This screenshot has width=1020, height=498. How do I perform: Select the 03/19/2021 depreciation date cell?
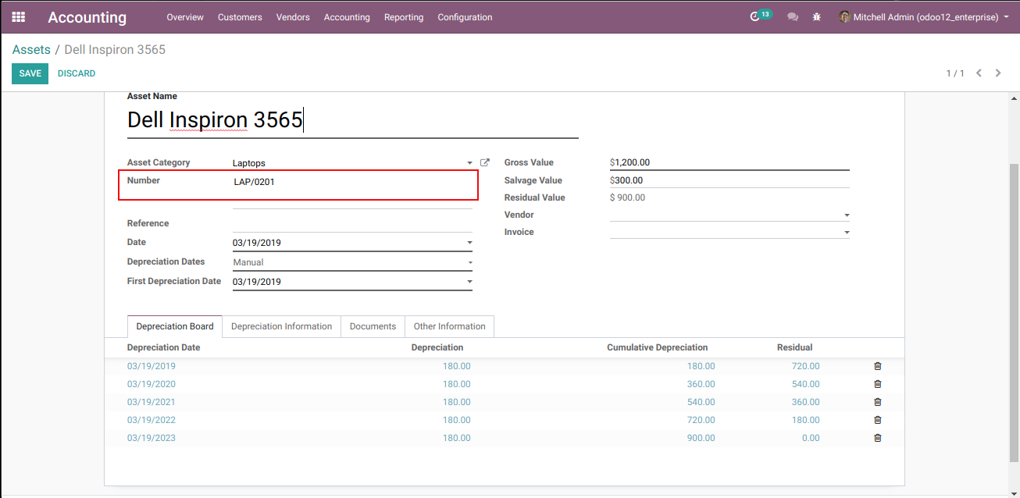click(152, 402)
